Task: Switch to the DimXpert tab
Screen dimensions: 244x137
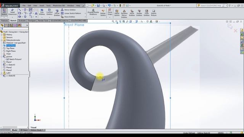Action: (32, 21)
